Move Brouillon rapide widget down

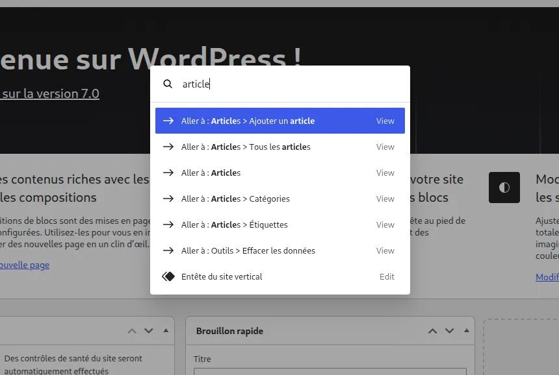click(x=450, y=331)
